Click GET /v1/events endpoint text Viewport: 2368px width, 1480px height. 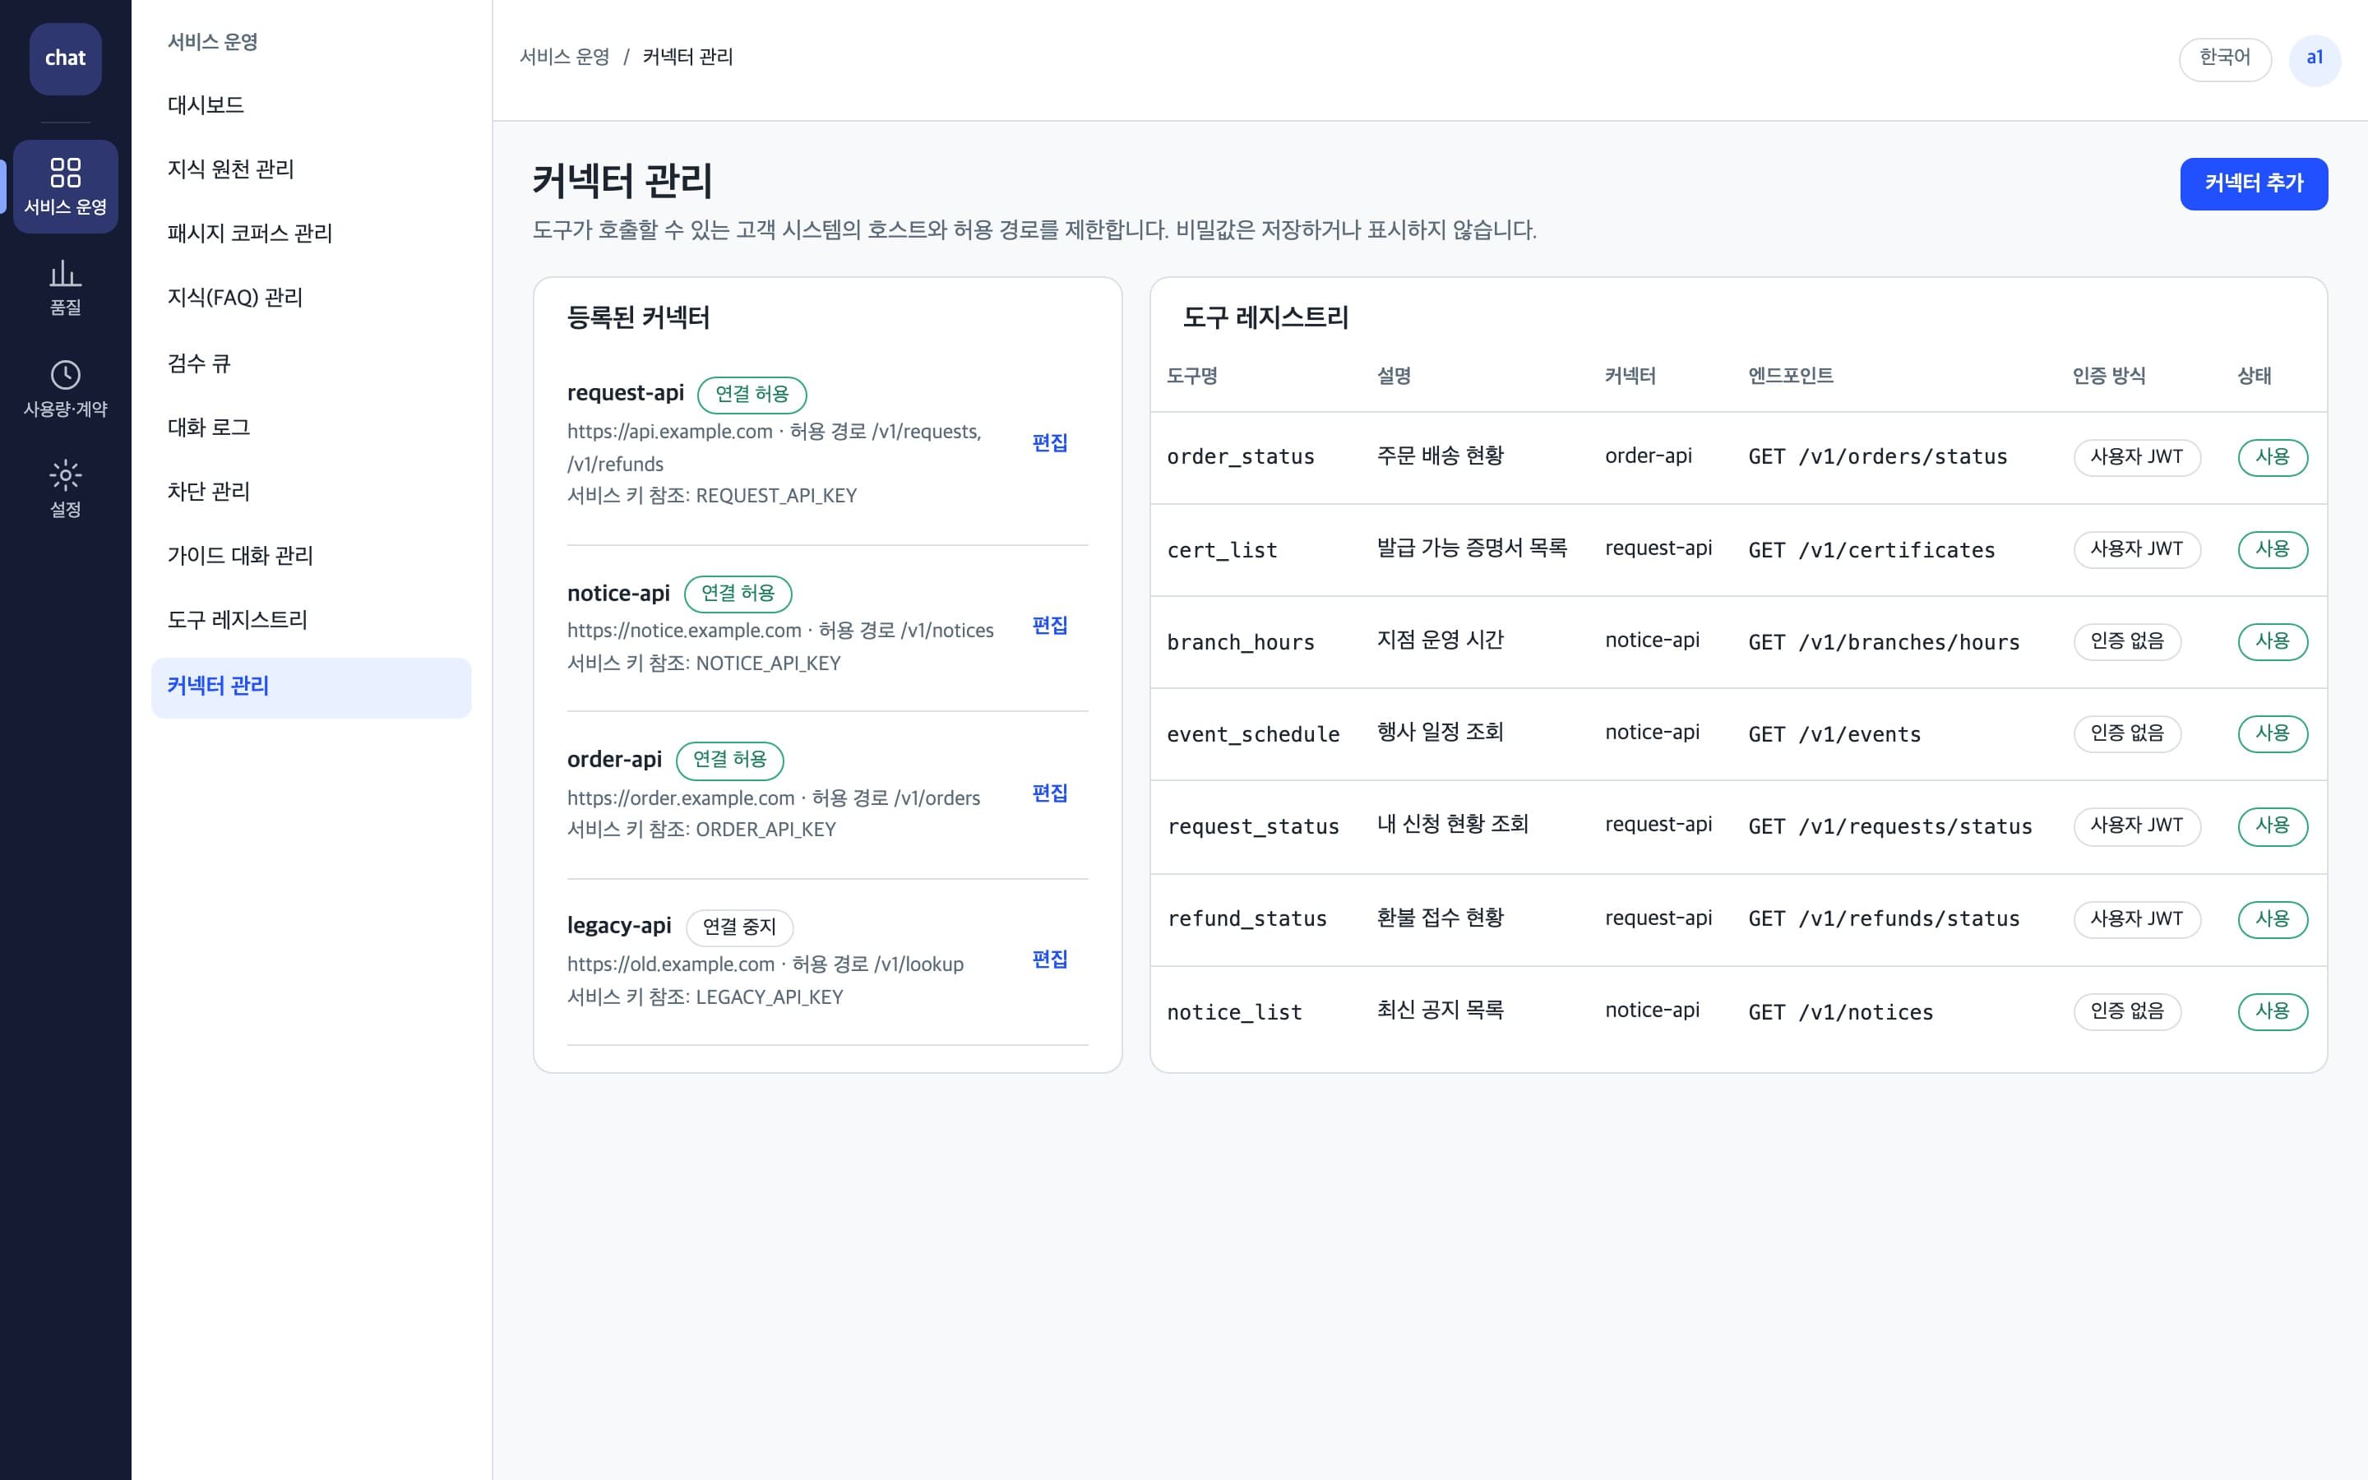[x=1834, y=734]
